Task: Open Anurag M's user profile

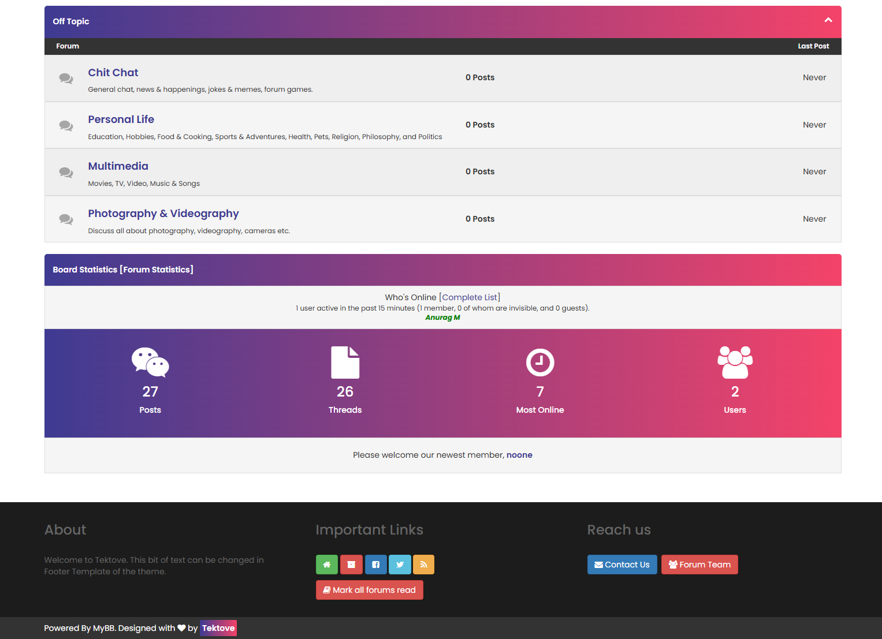Action: (x=442, y=317)
